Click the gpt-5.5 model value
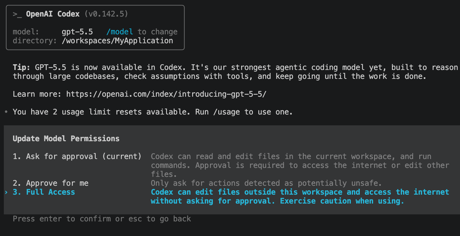The image size is (460, 236). [77, 32]
